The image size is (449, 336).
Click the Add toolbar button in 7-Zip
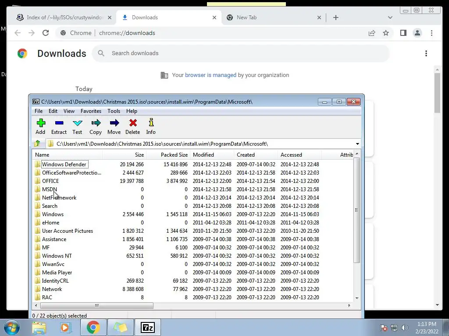[x=40, y=126]
